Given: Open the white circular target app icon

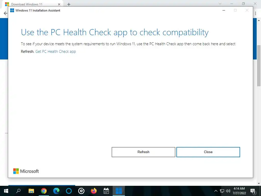Looking at the screenshot, I should 81,191.
